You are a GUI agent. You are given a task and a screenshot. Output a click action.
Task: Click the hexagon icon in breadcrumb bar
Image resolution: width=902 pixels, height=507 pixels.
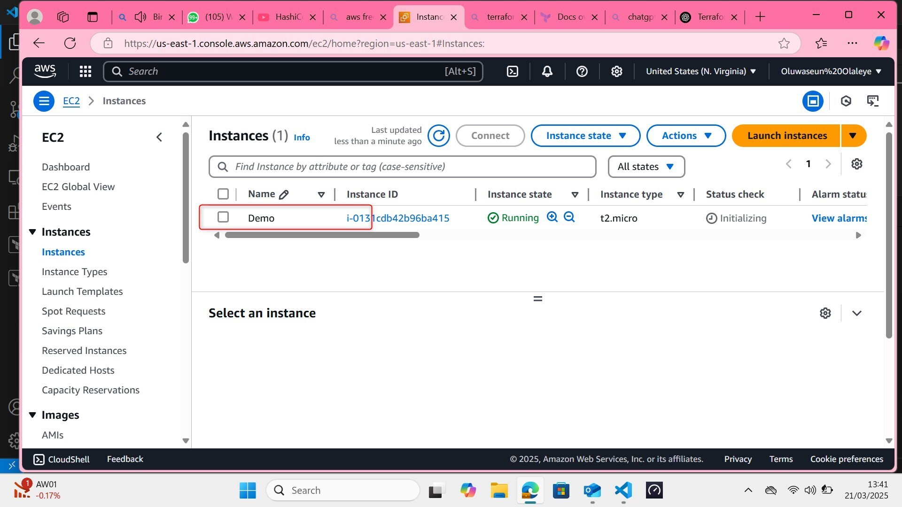[846, 101]
